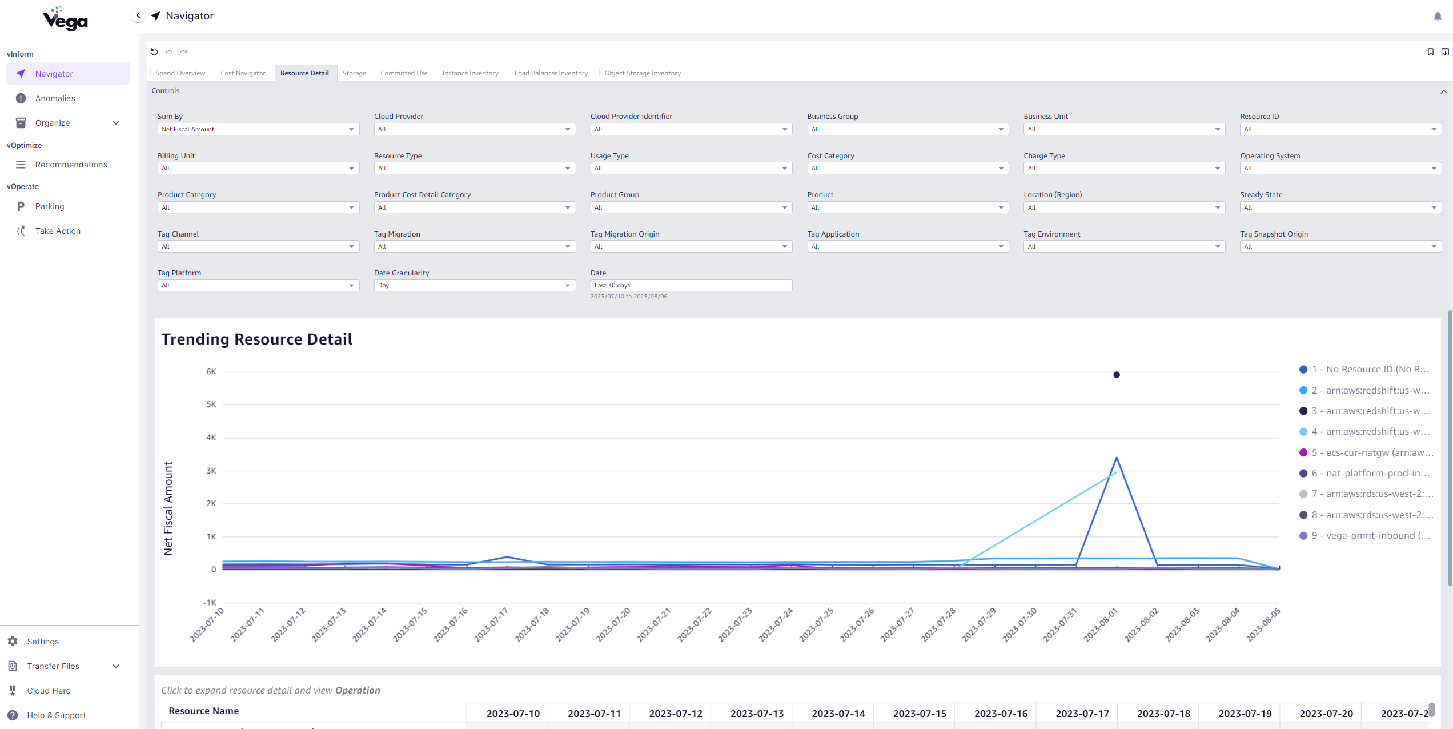Click the Cloud Hero trophy icon

tap(13, 691)
